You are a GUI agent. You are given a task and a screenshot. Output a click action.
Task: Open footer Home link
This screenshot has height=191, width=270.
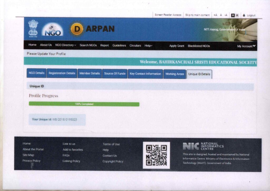pos(27,144)
